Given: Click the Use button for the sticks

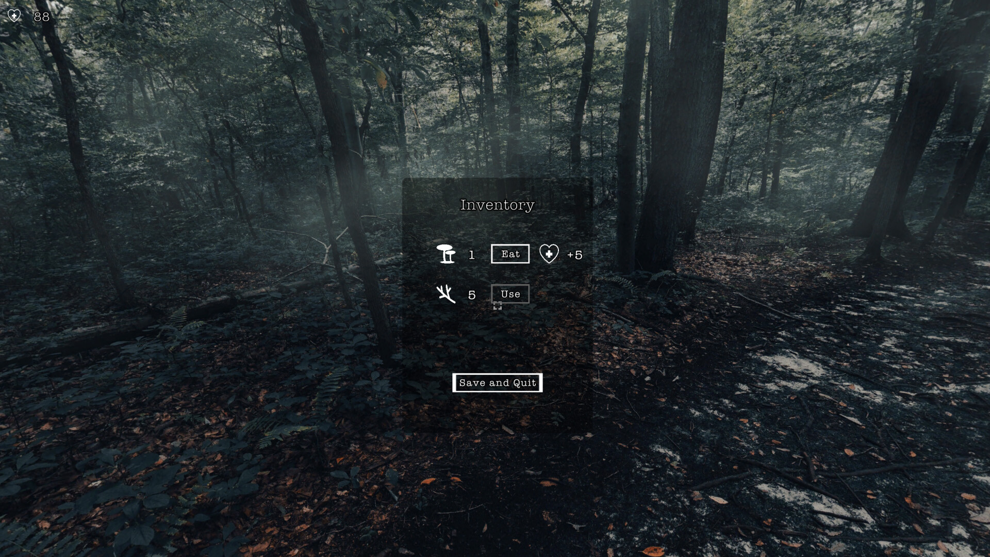Looking at the screenshot, I should point(510,294).
